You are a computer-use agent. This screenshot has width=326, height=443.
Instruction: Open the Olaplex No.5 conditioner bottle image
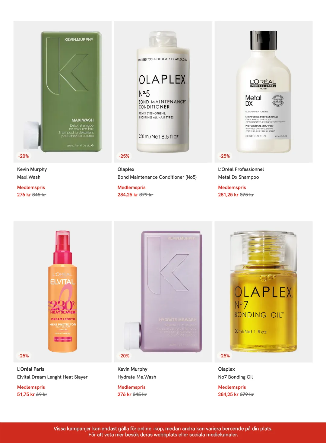click(x=163, y=92)
